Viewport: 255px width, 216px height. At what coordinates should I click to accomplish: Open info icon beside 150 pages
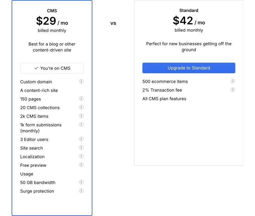click(x=81, y=99)
